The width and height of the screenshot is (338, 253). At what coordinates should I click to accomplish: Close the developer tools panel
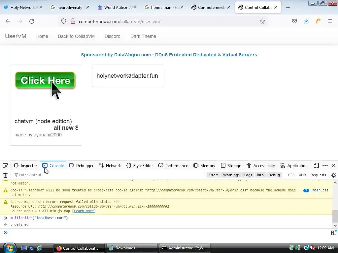pos(334,165)
